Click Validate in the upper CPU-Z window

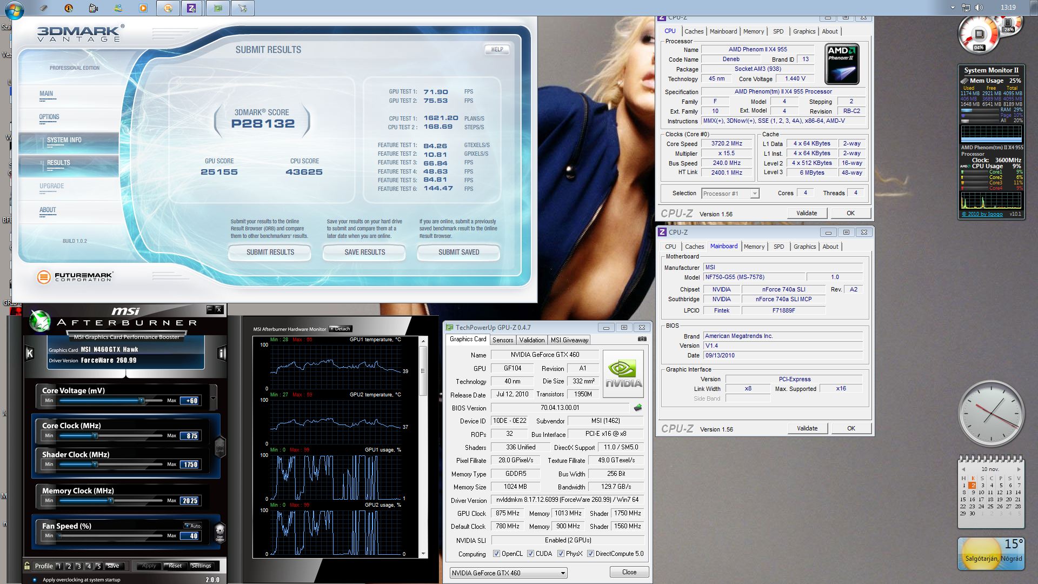click(807, 213)
